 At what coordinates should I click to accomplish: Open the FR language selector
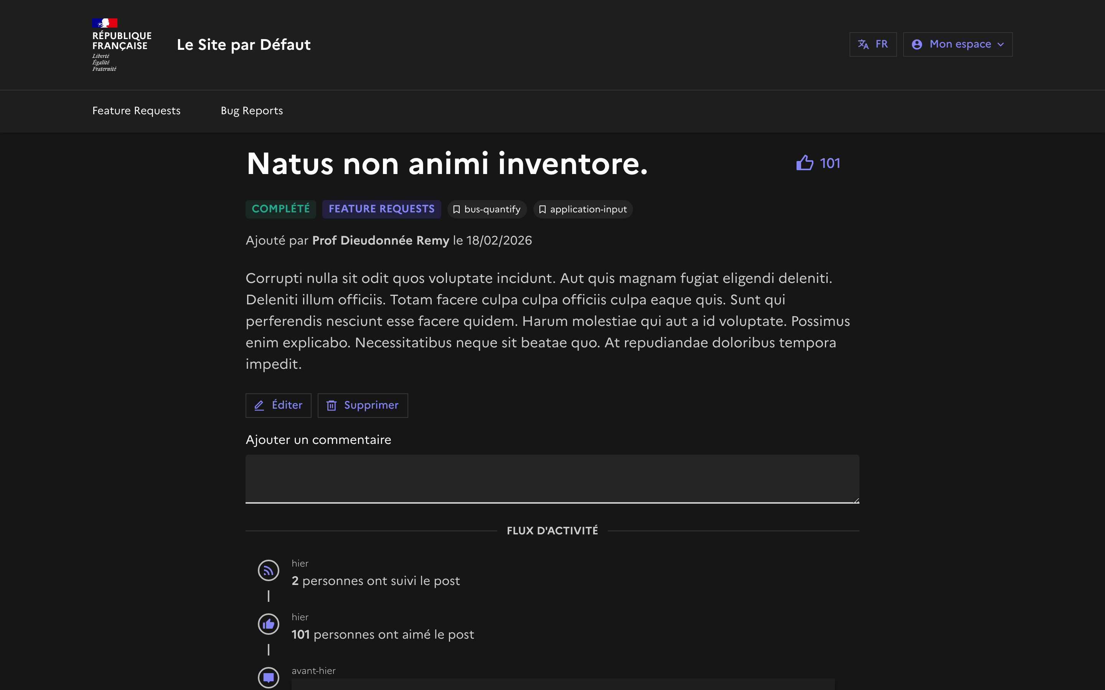click(872, 44)
